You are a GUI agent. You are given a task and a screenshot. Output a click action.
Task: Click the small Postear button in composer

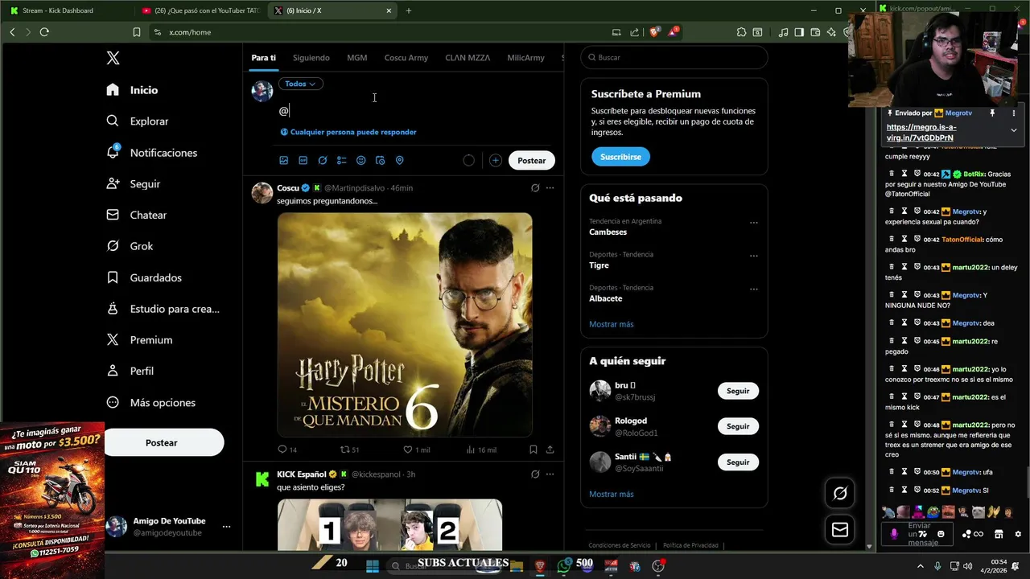[x=532, y=161]
